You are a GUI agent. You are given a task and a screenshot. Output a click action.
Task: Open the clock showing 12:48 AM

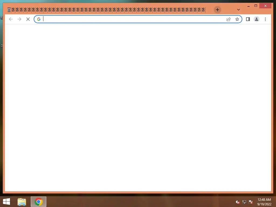pos(264,202)
